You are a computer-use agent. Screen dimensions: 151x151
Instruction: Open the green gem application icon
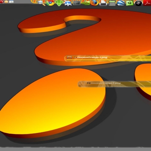point(59,3)
